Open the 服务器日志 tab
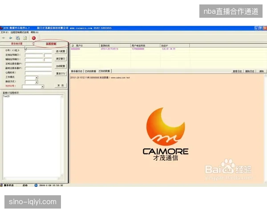This screenshot has height=213, width=267. point(77,71)
